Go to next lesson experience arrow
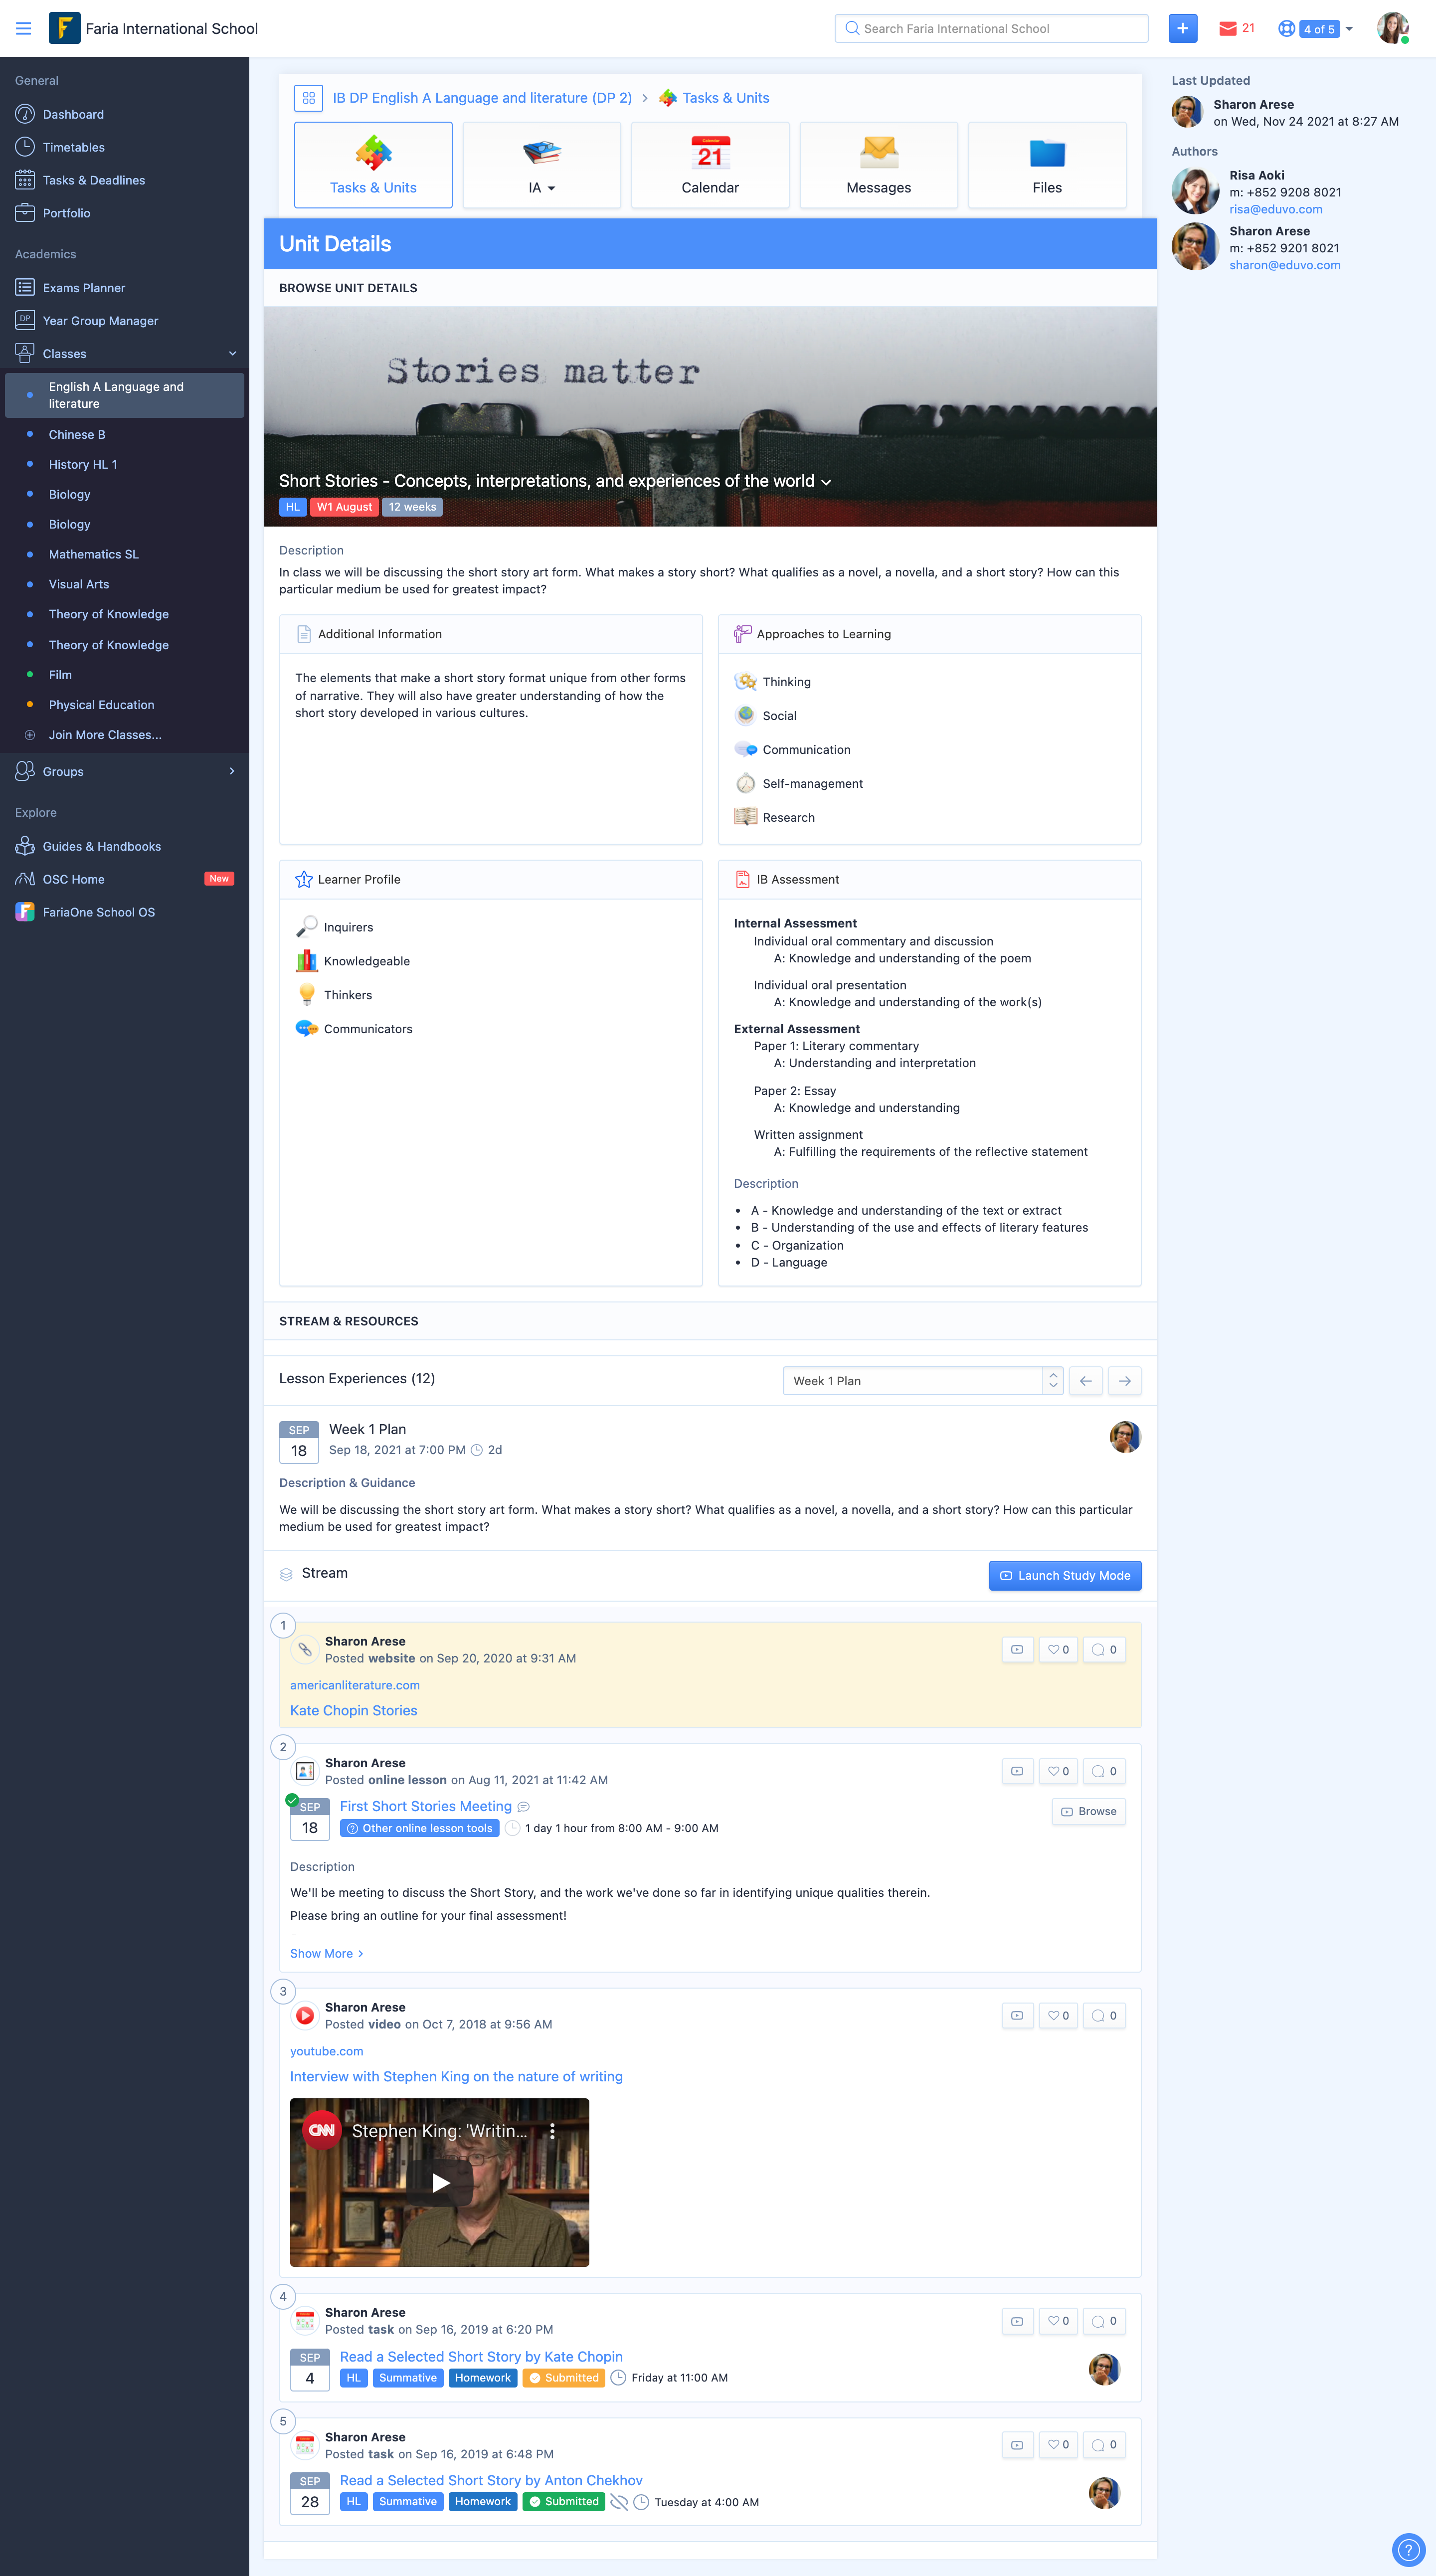1436x2576 pixels. tap(1124, 1381)
